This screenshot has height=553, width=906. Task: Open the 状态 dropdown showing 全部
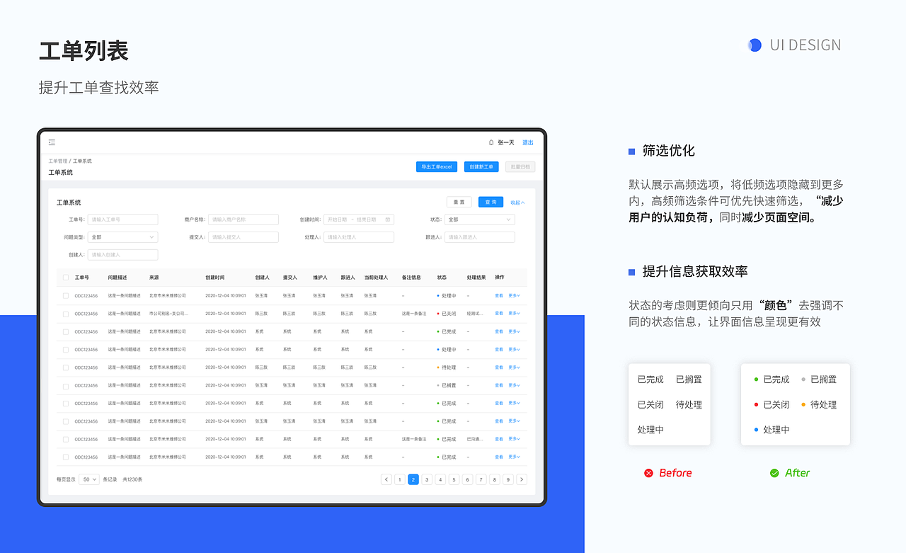(x=480, y=220)
